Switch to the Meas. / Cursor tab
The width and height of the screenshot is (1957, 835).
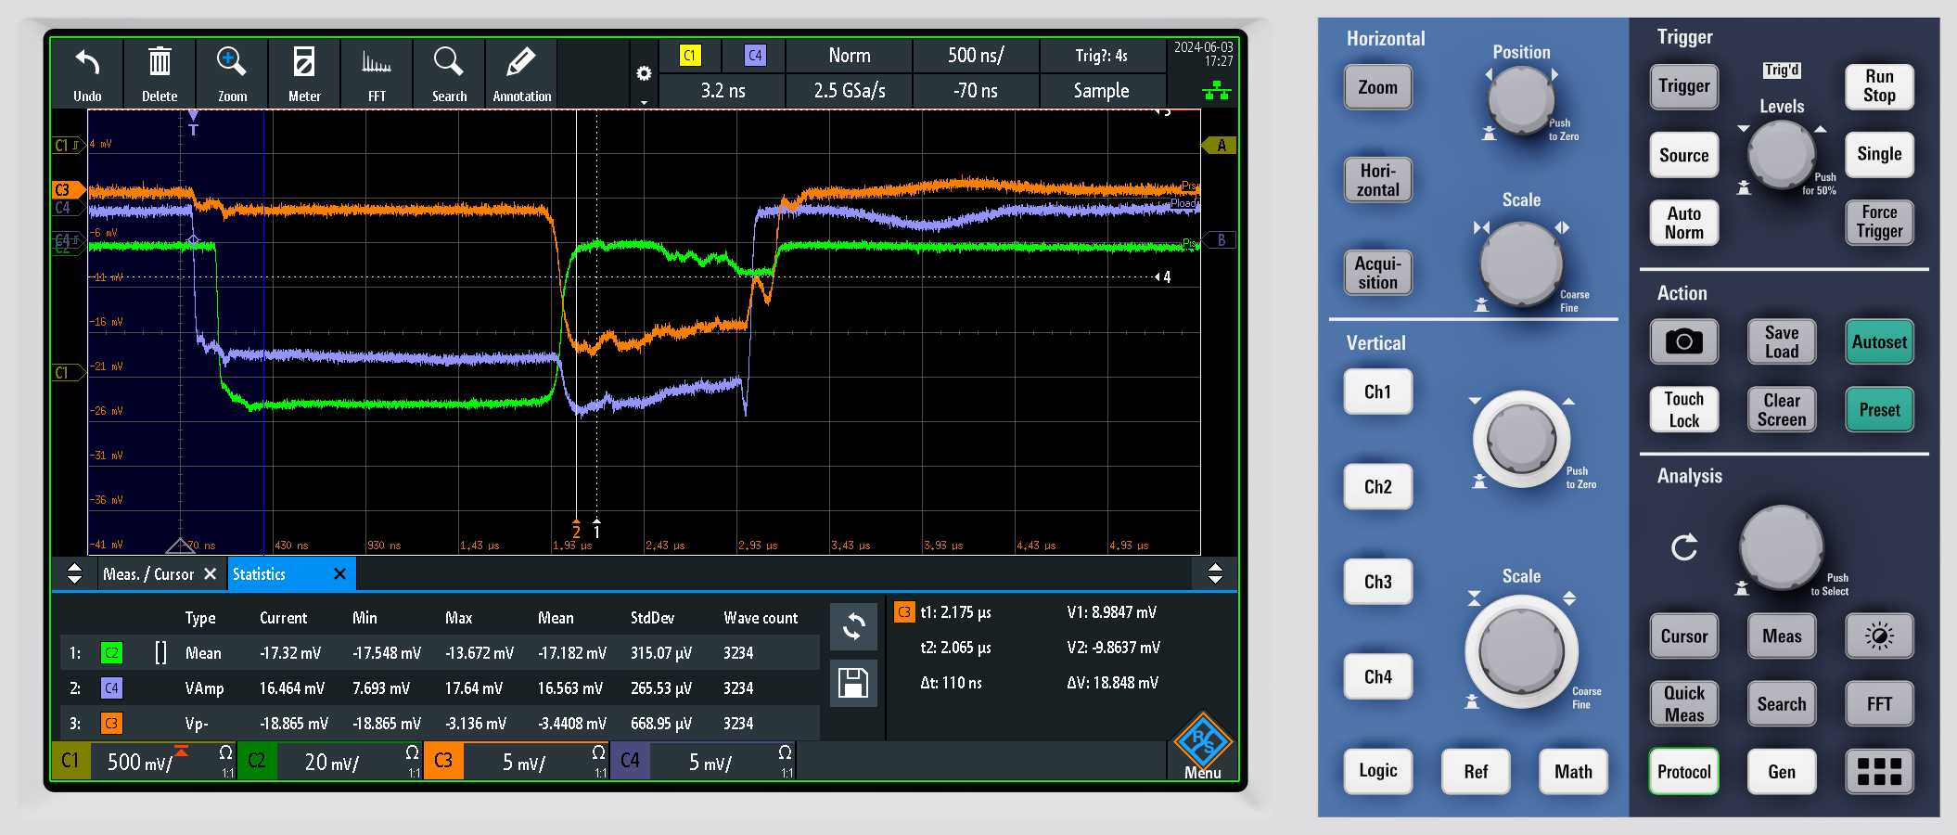pos(148,574)
